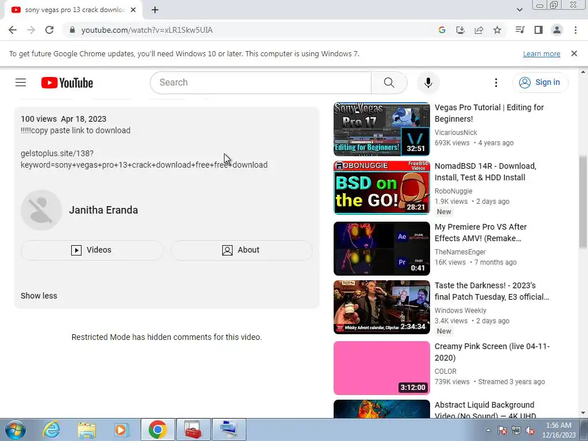The width and height of the screenshot is (588, 441).
Task: Show hidden tray icons arrow
Action: (x=488, y=430)
